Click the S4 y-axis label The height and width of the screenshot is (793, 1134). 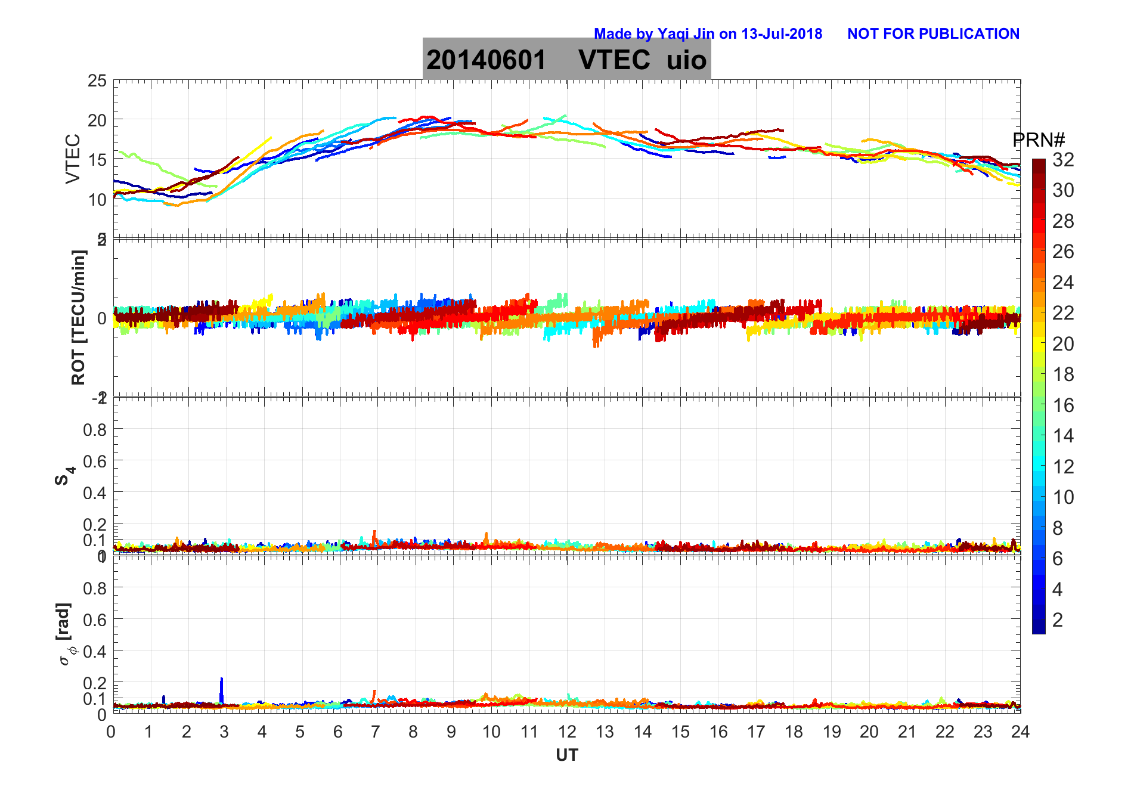tap(64, 476)
